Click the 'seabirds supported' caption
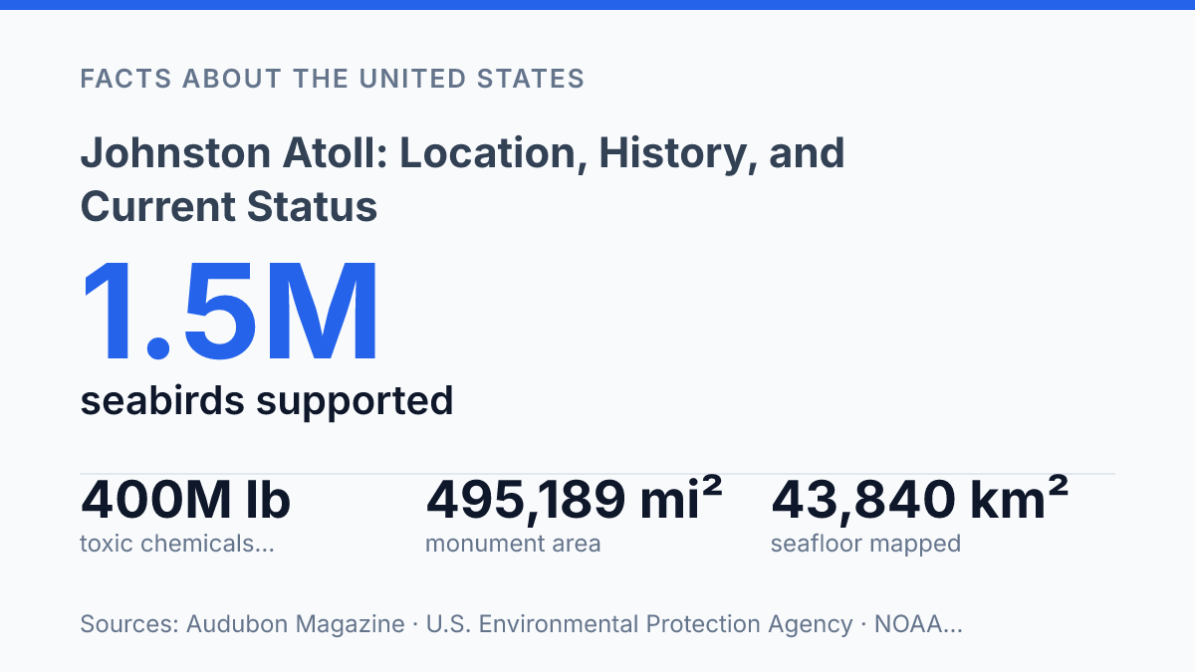Image resolution: width=1195 pixels, height=672 pixels. [267, 400]
